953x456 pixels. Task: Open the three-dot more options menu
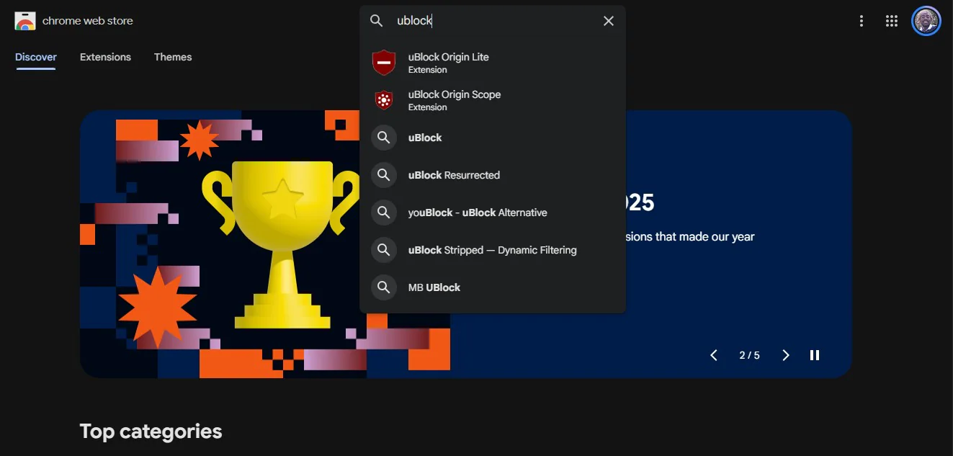coord(862,21)
